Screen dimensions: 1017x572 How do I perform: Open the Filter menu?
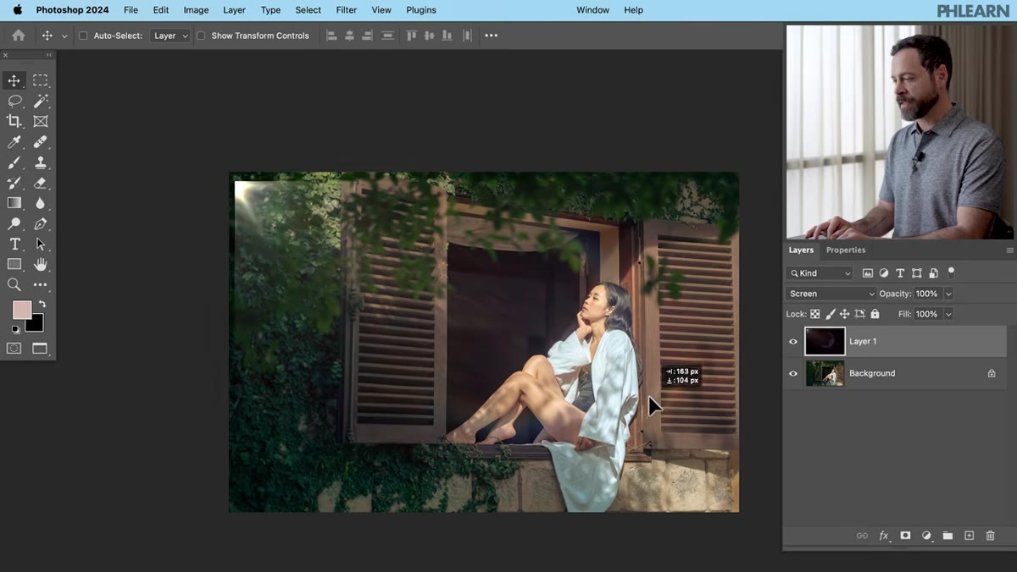click(346, 10)
